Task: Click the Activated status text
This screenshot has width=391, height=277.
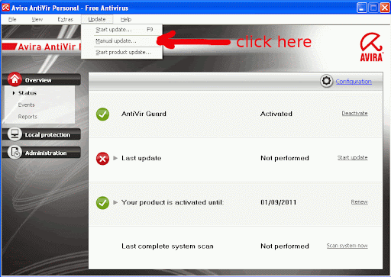Action: pyautogui.click(x=276, y=114)
